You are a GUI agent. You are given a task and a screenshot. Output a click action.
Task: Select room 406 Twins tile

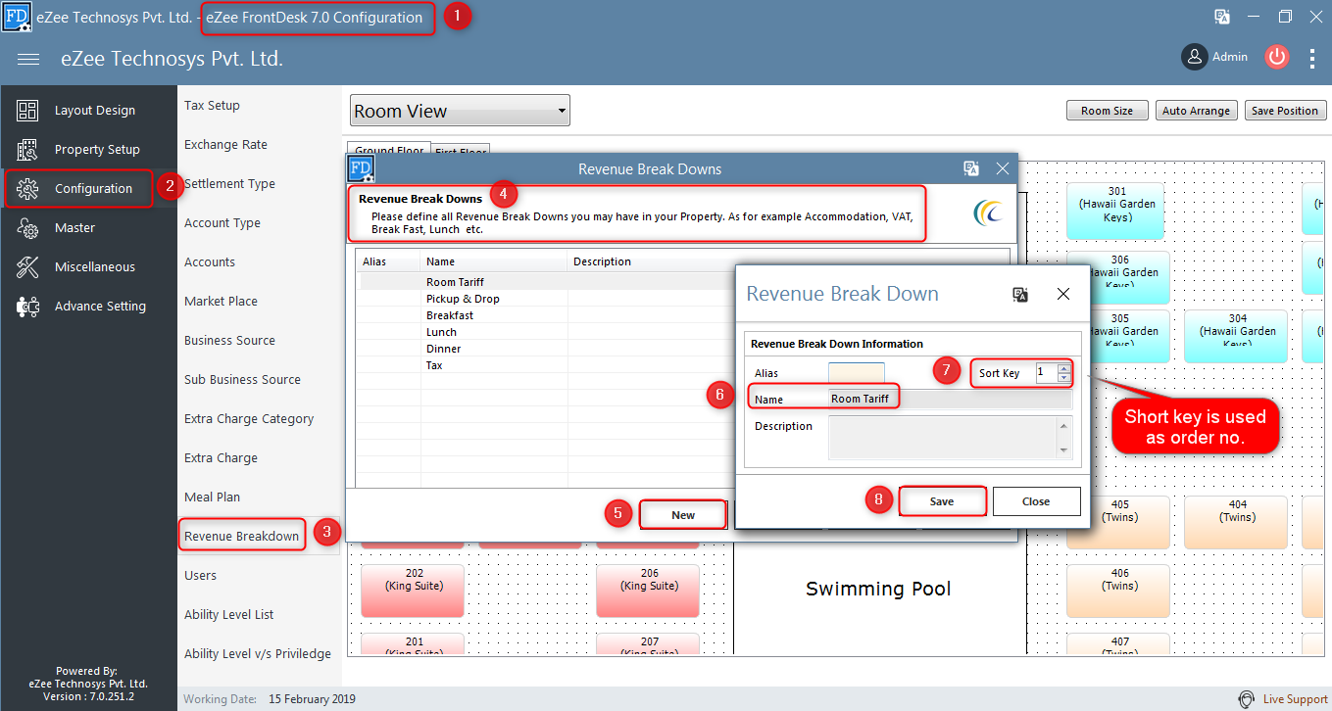(1119, 592)
